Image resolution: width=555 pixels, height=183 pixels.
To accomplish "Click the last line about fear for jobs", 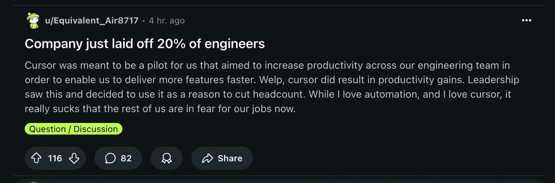I will 160,109.
